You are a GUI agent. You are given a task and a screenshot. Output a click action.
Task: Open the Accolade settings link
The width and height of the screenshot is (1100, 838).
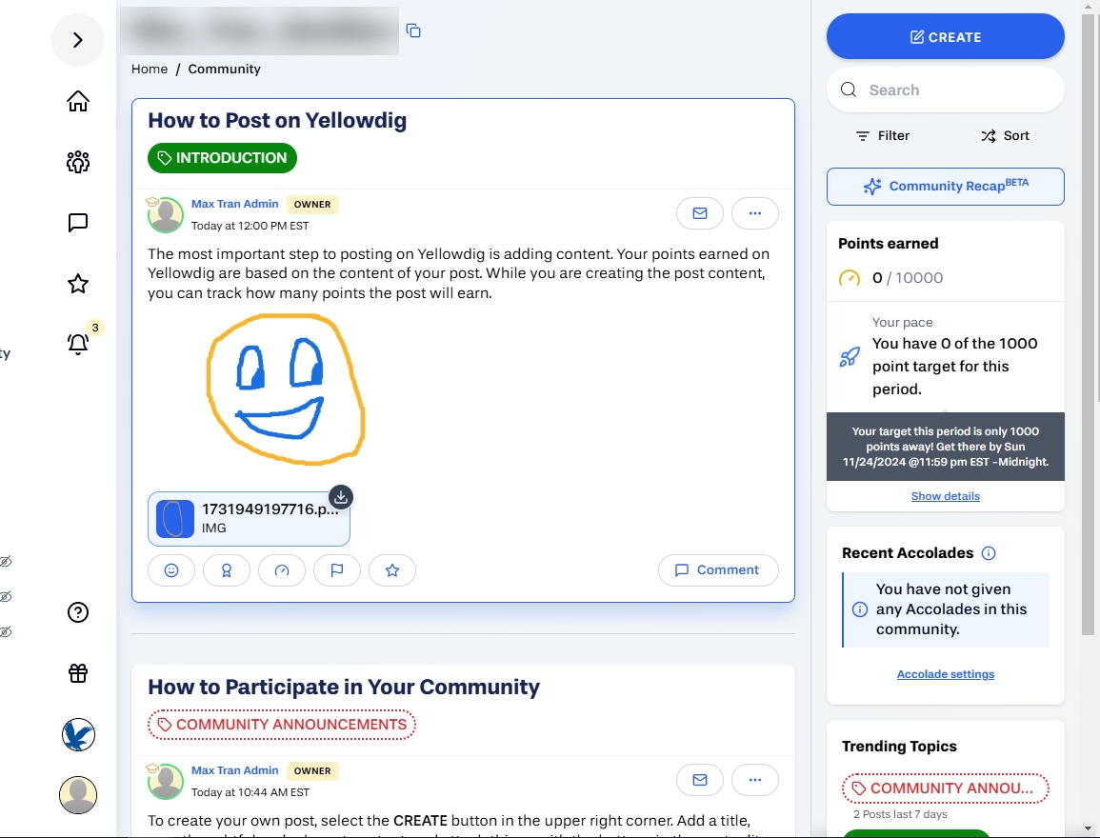click(946, 674)
